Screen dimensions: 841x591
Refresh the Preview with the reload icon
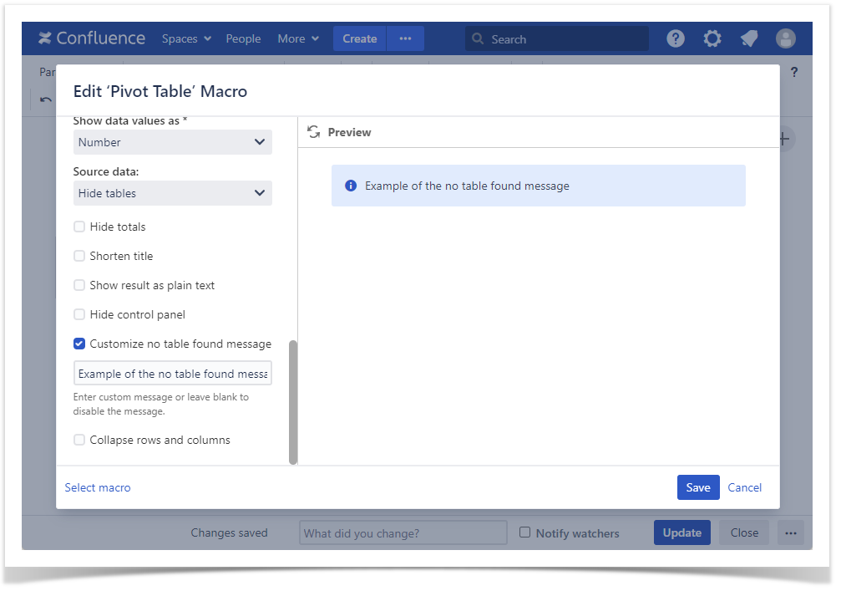314,132
